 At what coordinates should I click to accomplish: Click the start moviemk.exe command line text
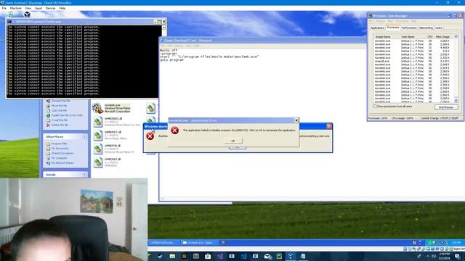coord(209,57)
